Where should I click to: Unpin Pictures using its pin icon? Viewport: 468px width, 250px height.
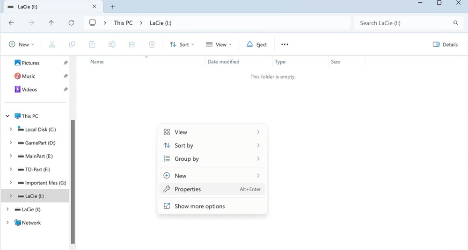coord(66,63)
